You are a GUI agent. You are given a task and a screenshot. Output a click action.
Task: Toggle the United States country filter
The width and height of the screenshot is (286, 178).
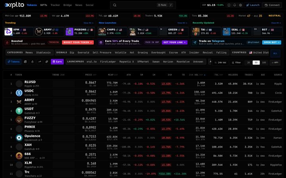click(x=259, y=53)
